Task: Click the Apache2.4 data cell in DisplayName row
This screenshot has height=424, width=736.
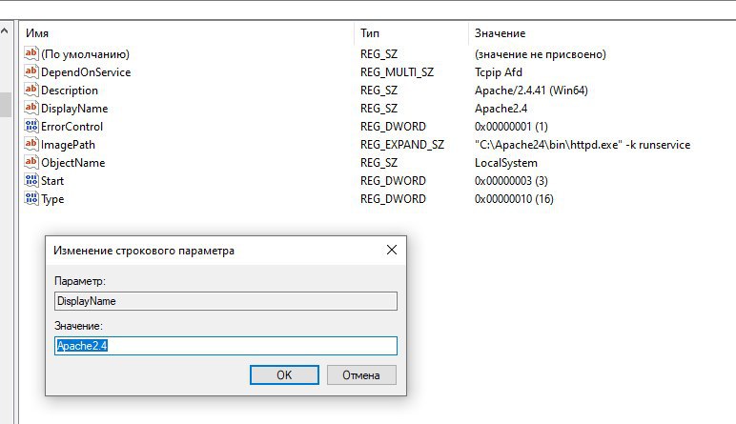Action: 501,109
